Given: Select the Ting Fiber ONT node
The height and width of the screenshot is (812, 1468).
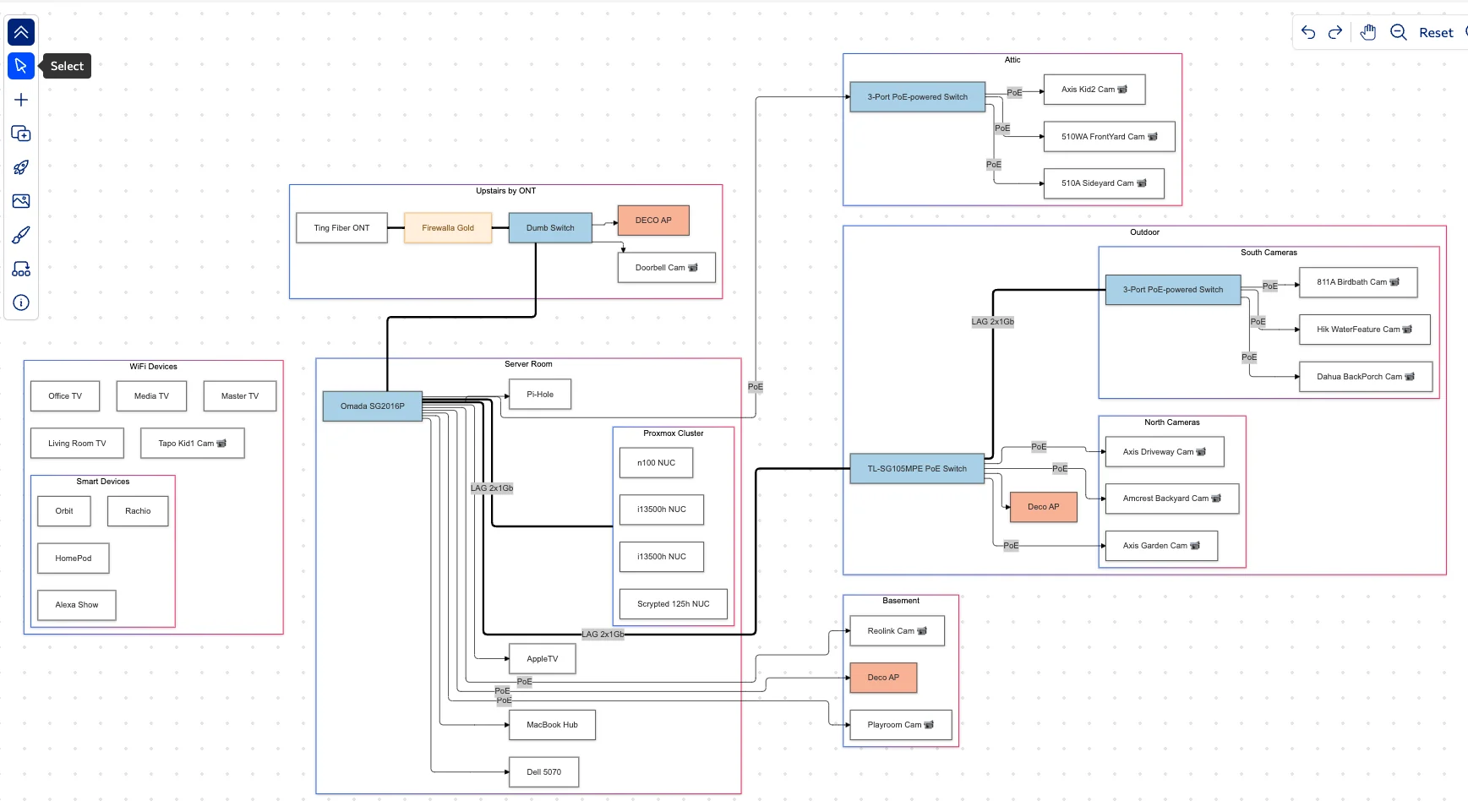Looking at the screenshot, I should pos(341,228).
